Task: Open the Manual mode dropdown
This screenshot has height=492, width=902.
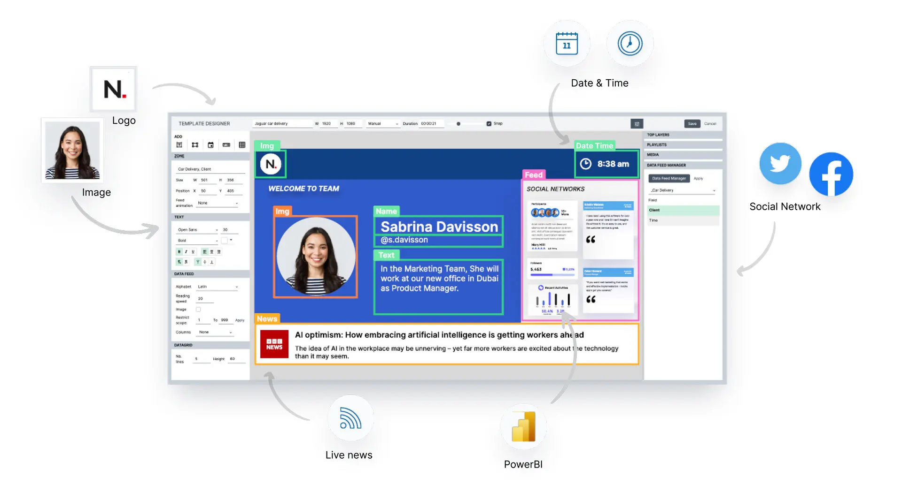Action: [383, 124]
